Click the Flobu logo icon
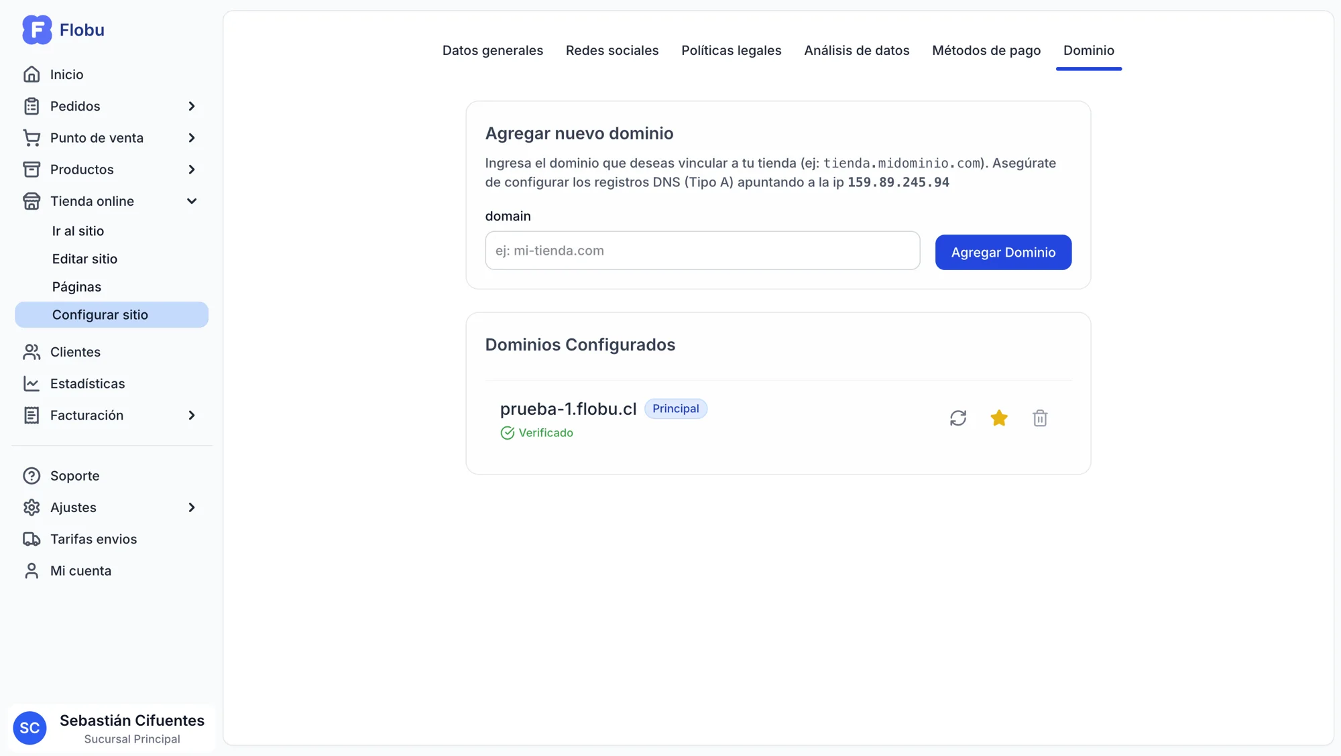Image resolution: width=1341 pixels, height=756 pixels. pyautogui.click(x=37, y=30)
